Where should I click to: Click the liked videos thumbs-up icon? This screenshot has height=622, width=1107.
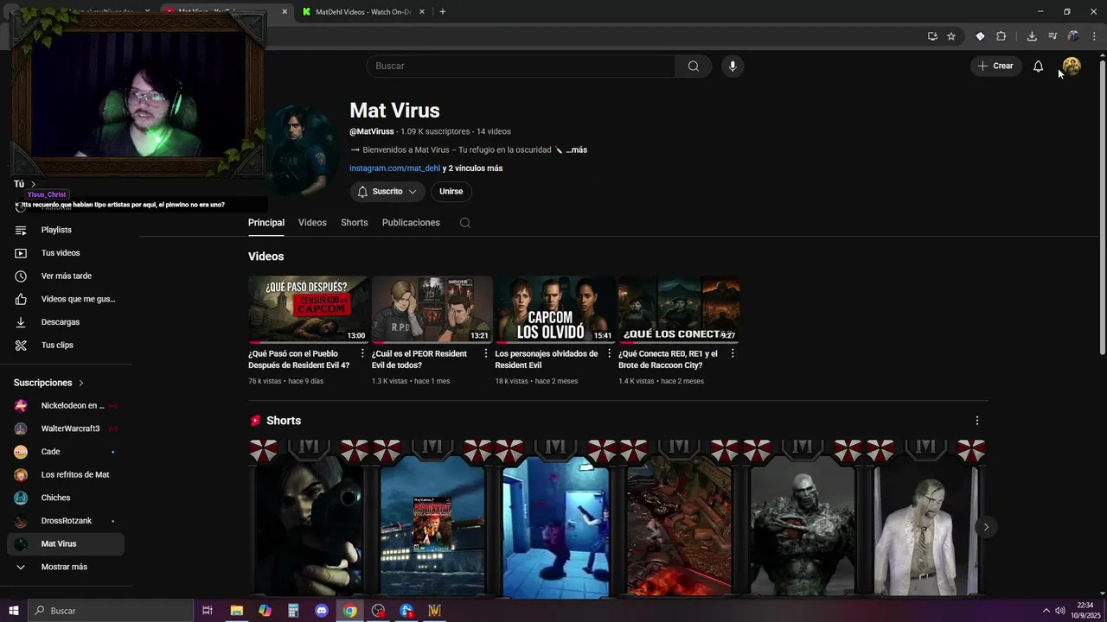click(x=21, y=299)
